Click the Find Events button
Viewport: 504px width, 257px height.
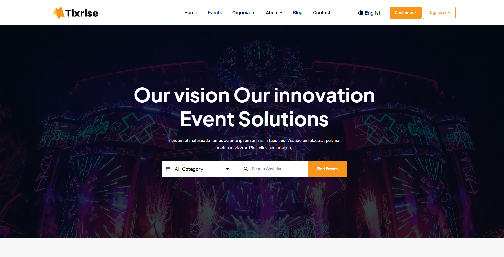pyautogui.click(x=327, y=169)
